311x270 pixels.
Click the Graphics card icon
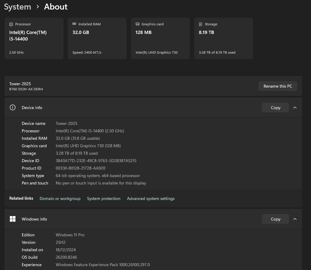[137, 24]
